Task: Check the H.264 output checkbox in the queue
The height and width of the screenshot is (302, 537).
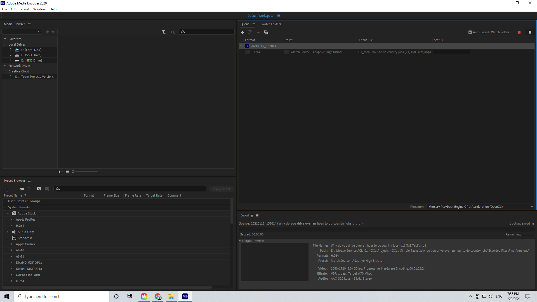Action: click(248, 52)
